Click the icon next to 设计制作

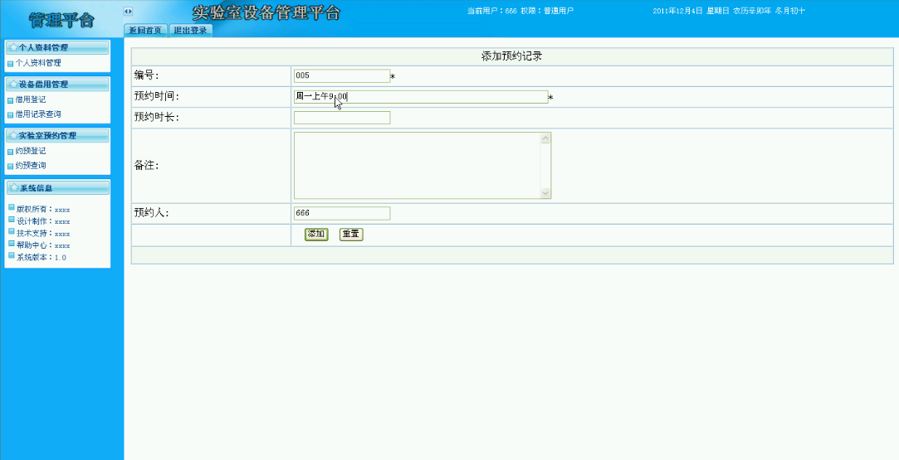[x=12, y=219]
